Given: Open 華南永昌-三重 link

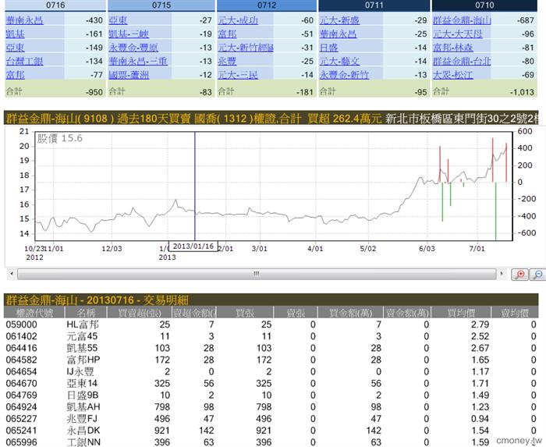Looking at the screenshot, I should (138, 61).
